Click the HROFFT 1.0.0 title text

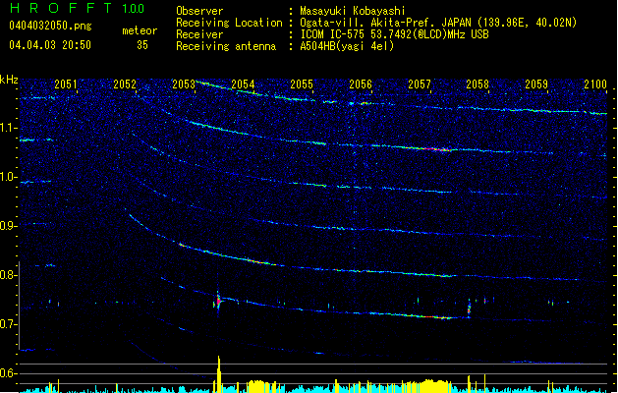[78, 8]
